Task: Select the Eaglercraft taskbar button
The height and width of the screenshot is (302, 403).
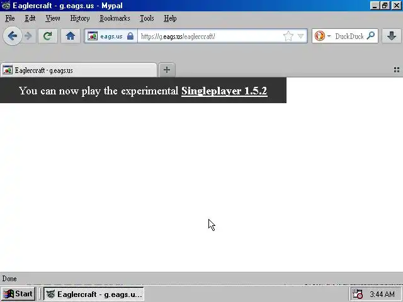Action: (x=94, y=294)
